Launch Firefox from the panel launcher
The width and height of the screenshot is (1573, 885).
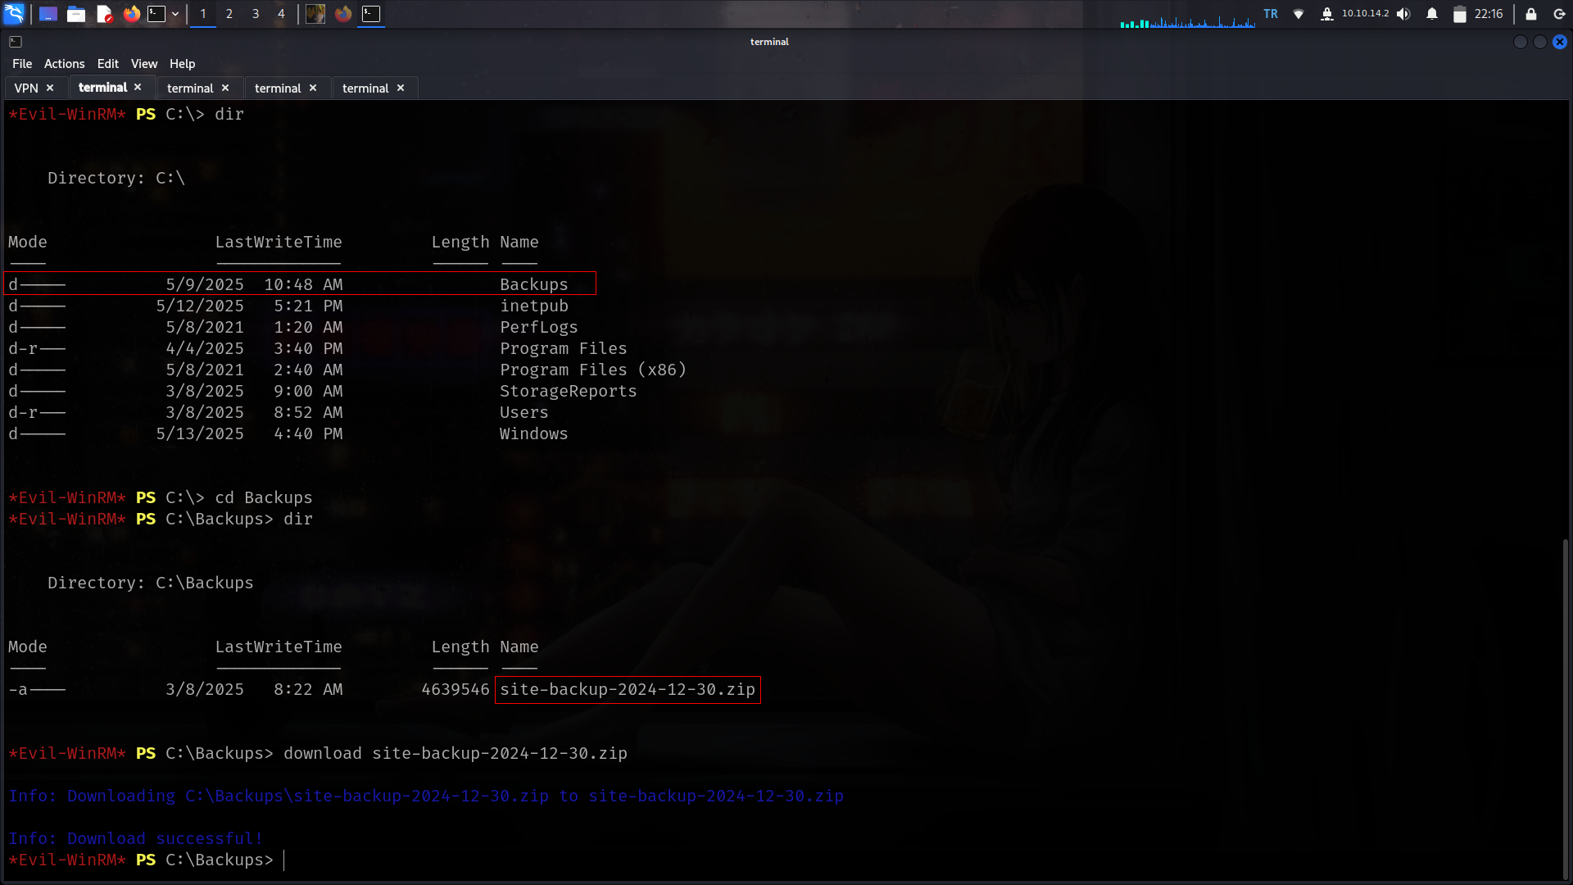click(x=131, y=14)
